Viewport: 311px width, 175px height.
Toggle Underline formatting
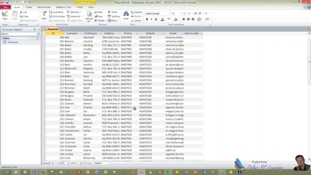click(x=156, y=19)
